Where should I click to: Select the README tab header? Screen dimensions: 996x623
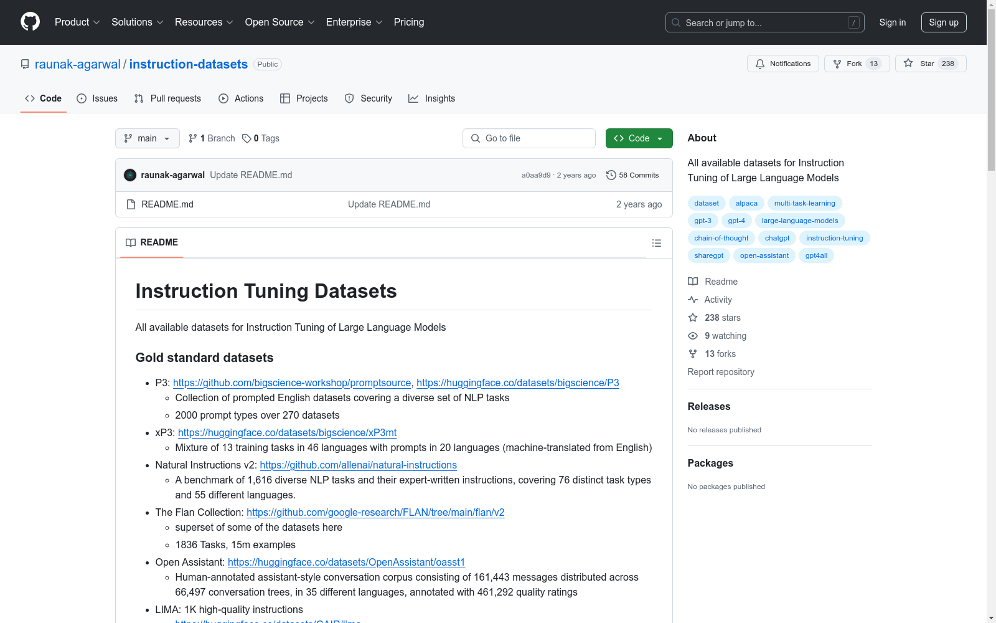click(152, 242)
